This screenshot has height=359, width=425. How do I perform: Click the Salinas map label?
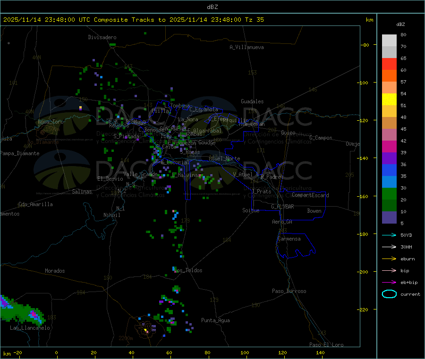pyautogui.click(x=82, y=192)
